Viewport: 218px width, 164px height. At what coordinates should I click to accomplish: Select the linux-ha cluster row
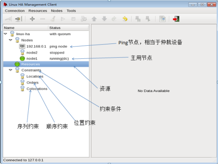(46, 34)
